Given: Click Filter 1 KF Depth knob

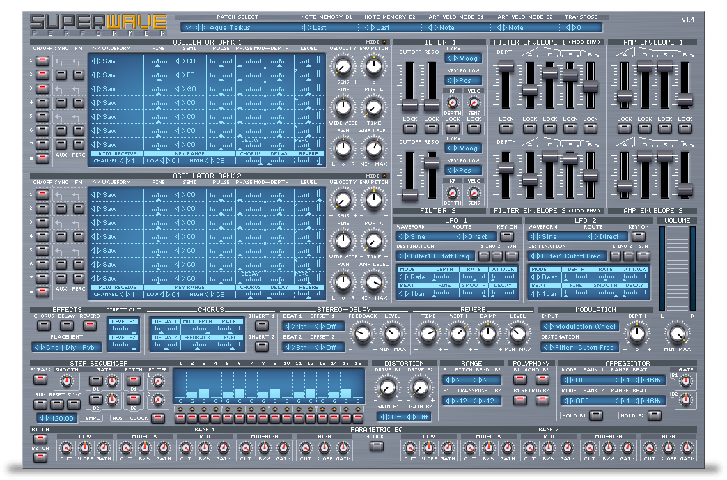Looking at the screenshot, I should tap(453, 102).
